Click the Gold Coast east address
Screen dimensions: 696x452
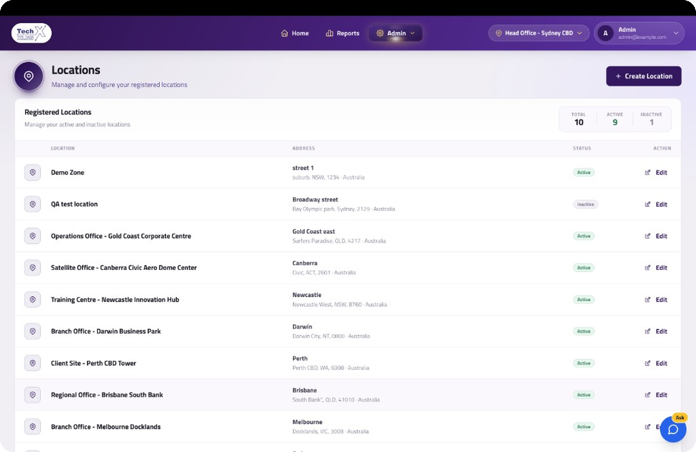coord(314,232)
